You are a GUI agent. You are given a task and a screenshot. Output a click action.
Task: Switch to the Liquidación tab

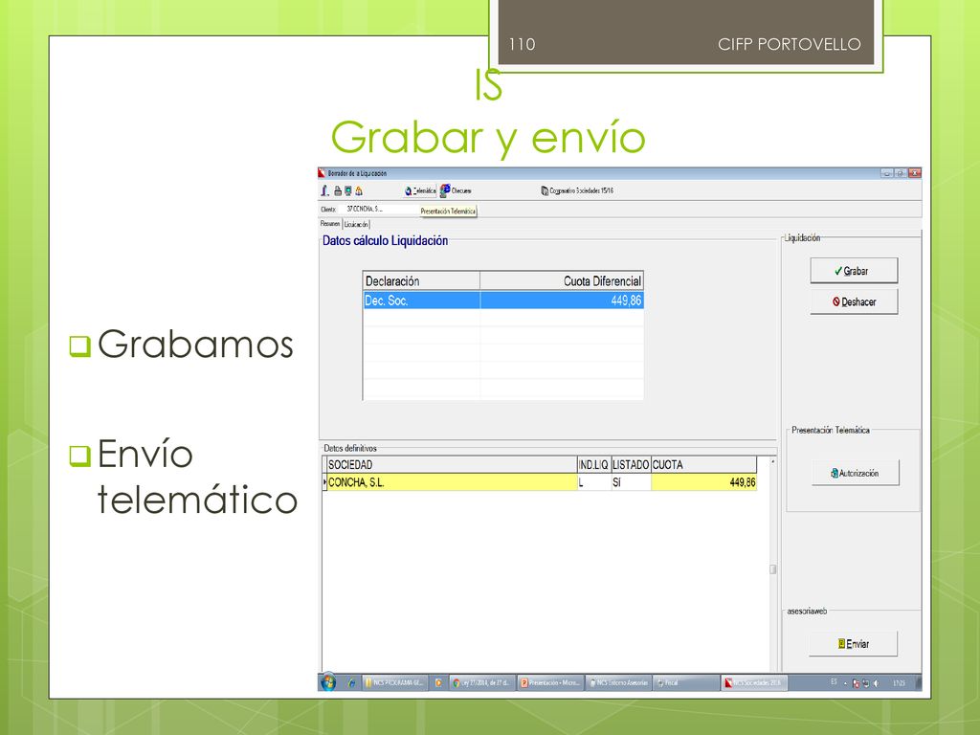[x=356, y=224]
